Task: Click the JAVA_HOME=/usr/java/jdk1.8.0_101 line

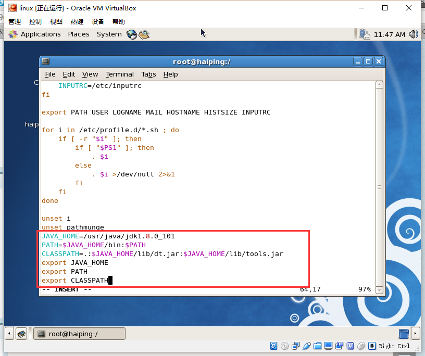Action: click(108, 236)
